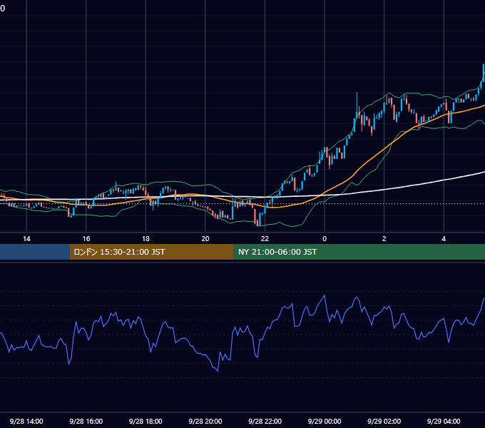Click hour label 20 on chart axis
The width and height of the screenshot is (485, 428).
[x=205, y=239]
